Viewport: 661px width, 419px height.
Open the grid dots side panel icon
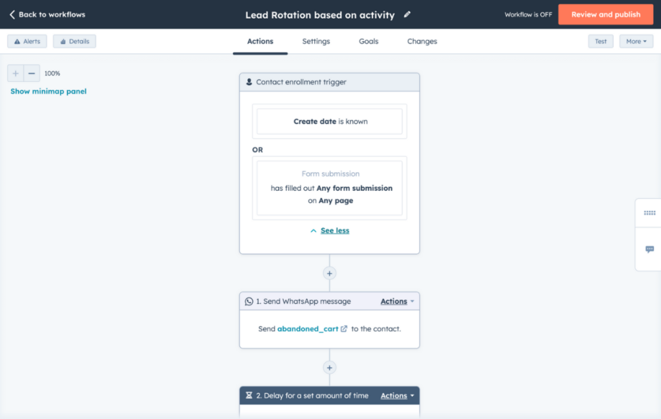(649, 213)
